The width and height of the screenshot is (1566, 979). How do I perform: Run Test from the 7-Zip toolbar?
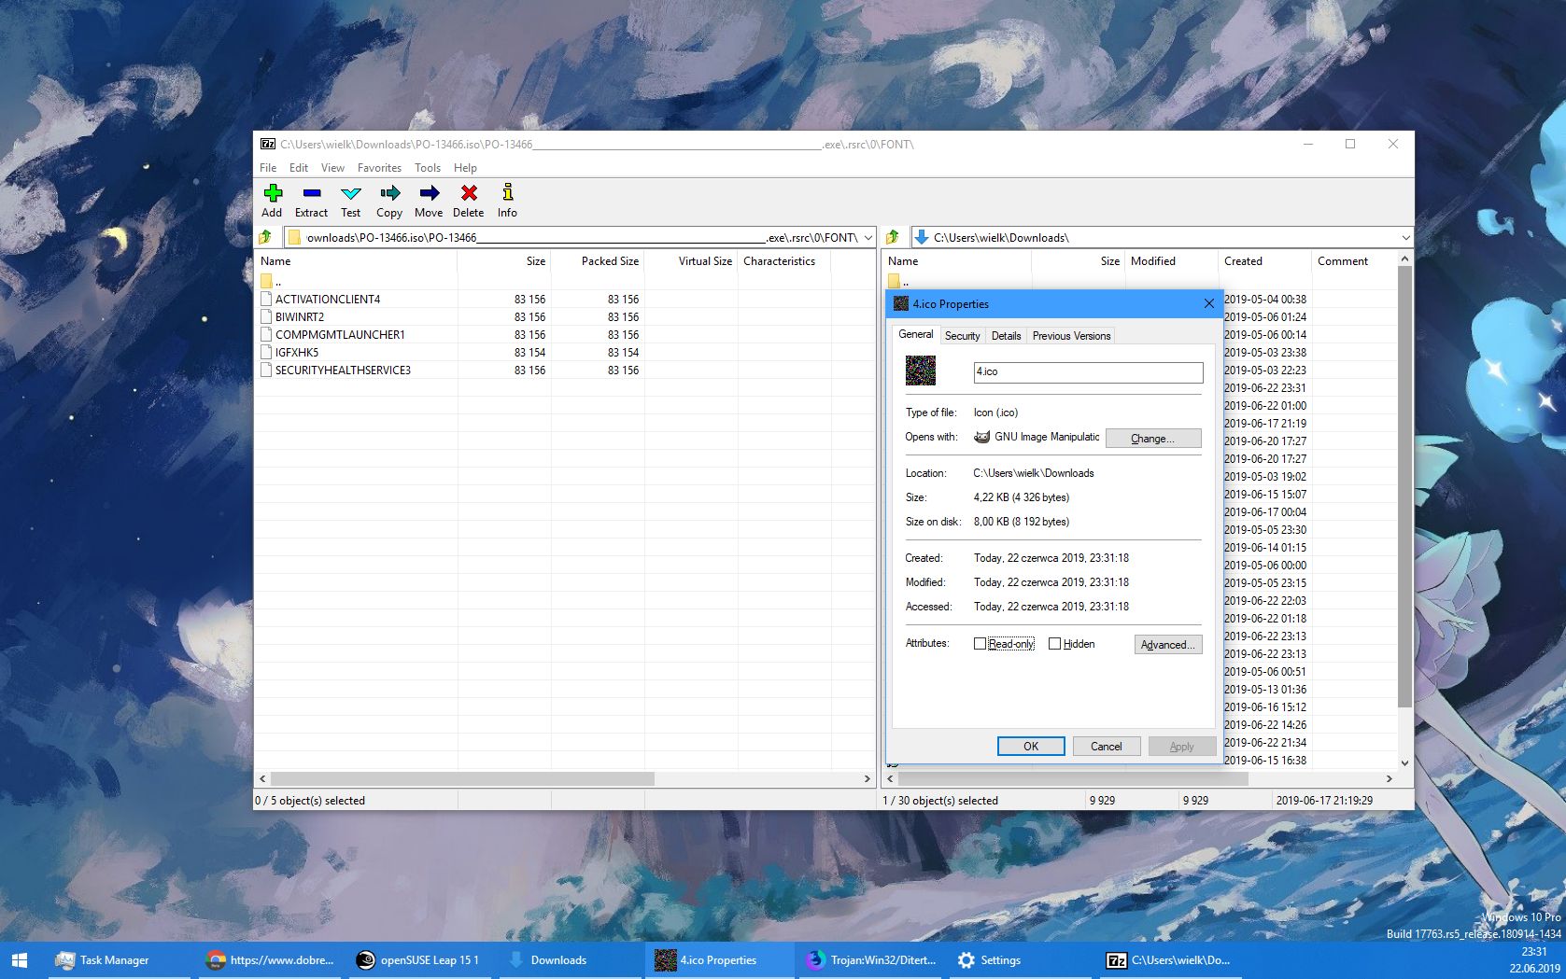pyautogui.click(x=351, y=193)
